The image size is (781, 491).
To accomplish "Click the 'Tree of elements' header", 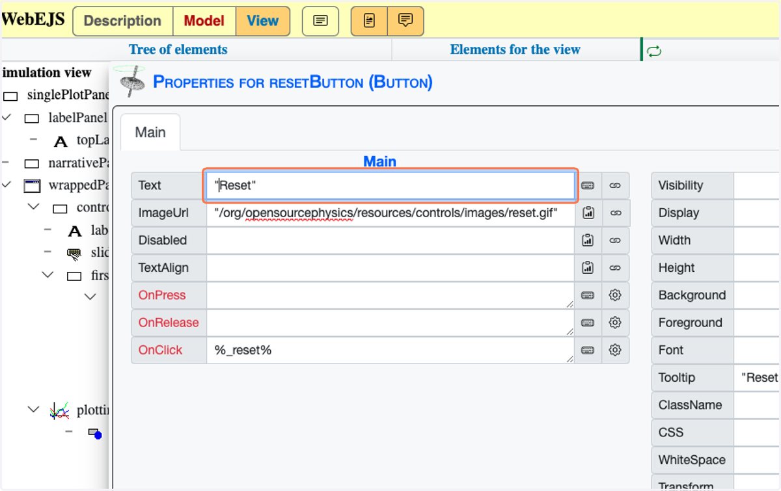I will tap(178, 49).
